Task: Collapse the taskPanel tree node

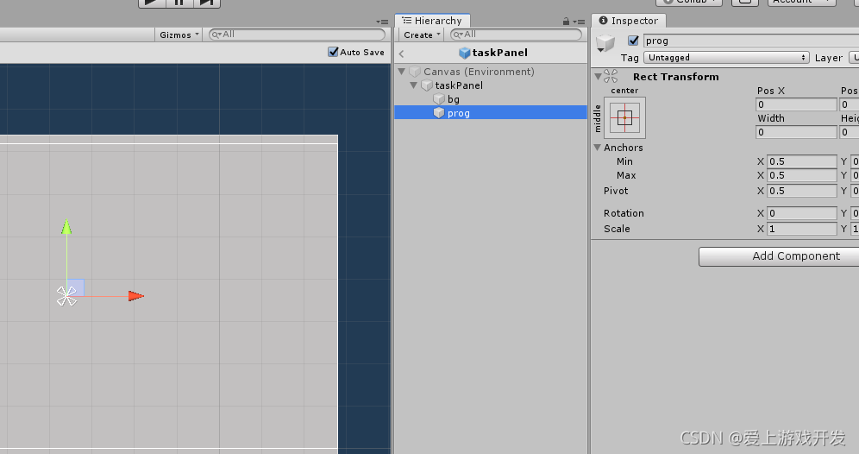Action: (414, 85)
